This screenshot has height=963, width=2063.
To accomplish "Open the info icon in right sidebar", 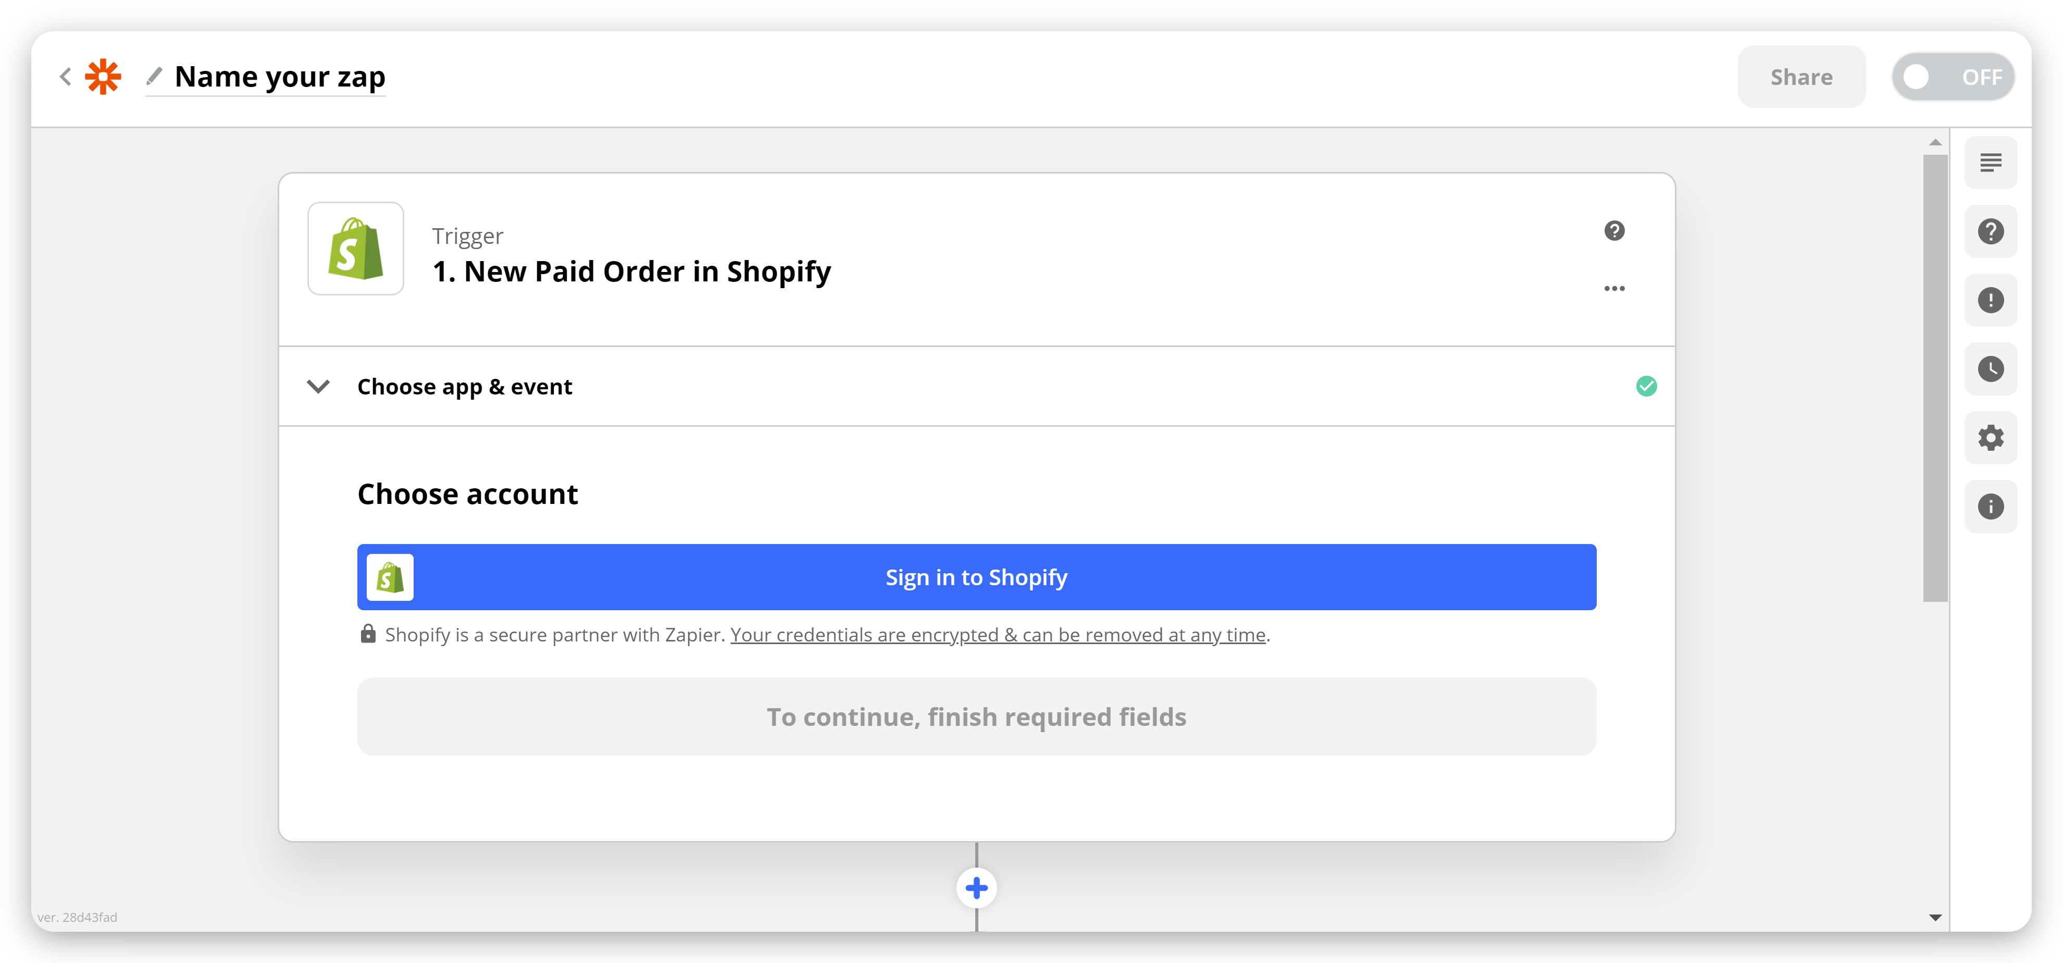I will click(x=1990, y=507).
